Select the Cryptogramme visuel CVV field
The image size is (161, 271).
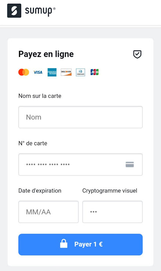[x=112, y=212]
